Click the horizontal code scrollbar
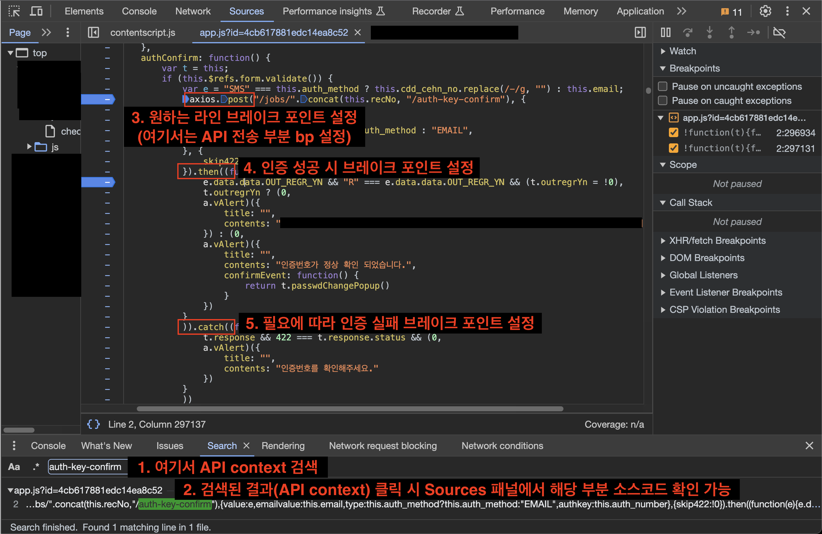Screen dimensions: 822x534 tap(350, 409)
